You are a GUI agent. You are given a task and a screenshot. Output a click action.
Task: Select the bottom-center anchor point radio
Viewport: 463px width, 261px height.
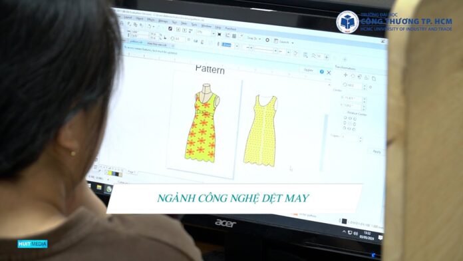click(x=349, y=129)
